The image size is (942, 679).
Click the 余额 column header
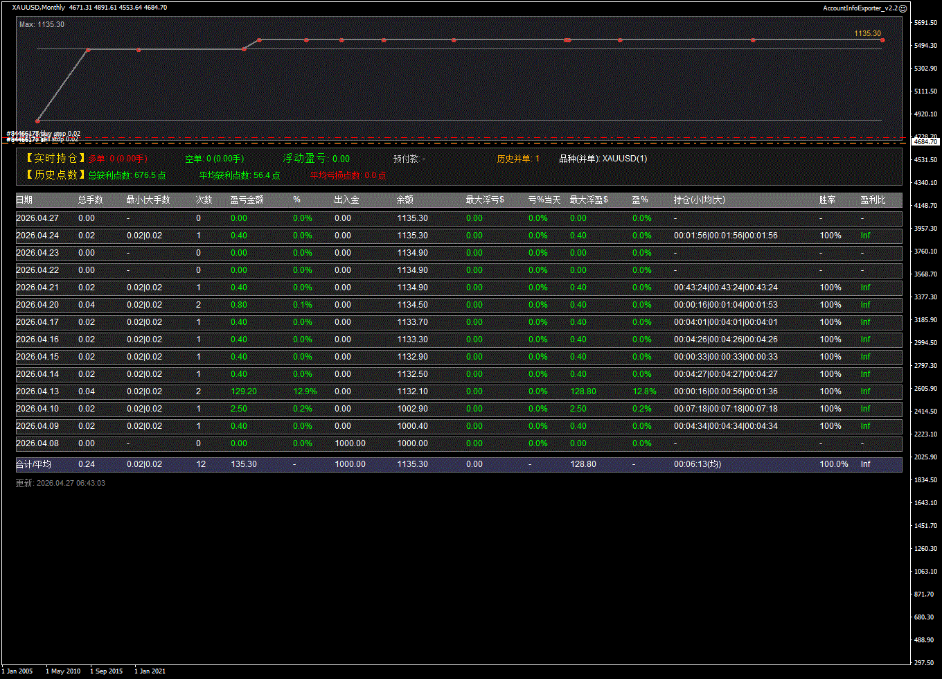(405, 200)
